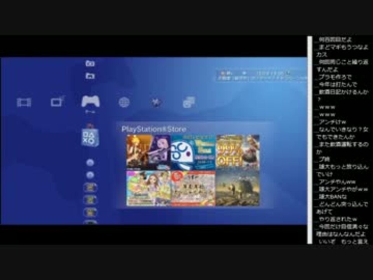Open the PlayStation Store shopping bag icon

(90, 136)
